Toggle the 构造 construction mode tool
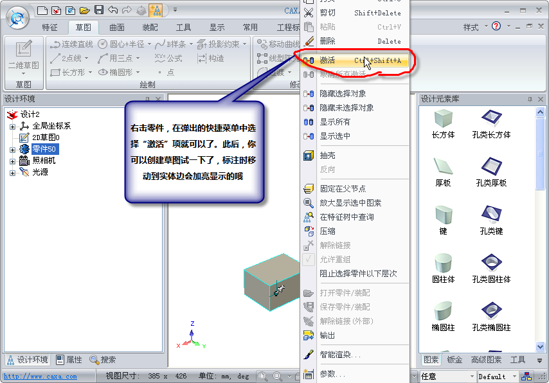Screen dimensions: 549x383 [211, 58]
